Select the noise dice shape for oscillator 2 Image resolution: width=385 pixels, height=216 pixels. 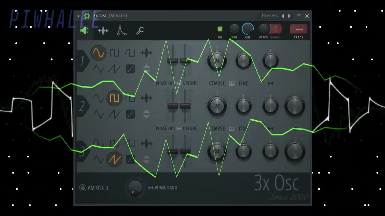(130, 114)
